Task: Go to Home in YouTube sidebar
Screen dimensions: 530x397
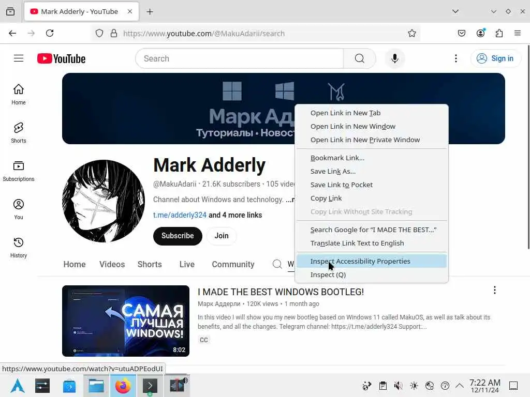Action: click(19, 95)
